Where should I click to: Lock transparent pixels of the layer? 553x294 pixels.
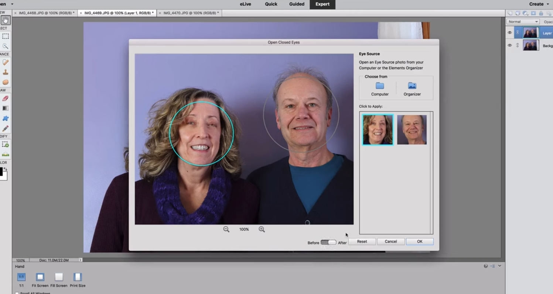pyautogui.click(x=549, y=13)
